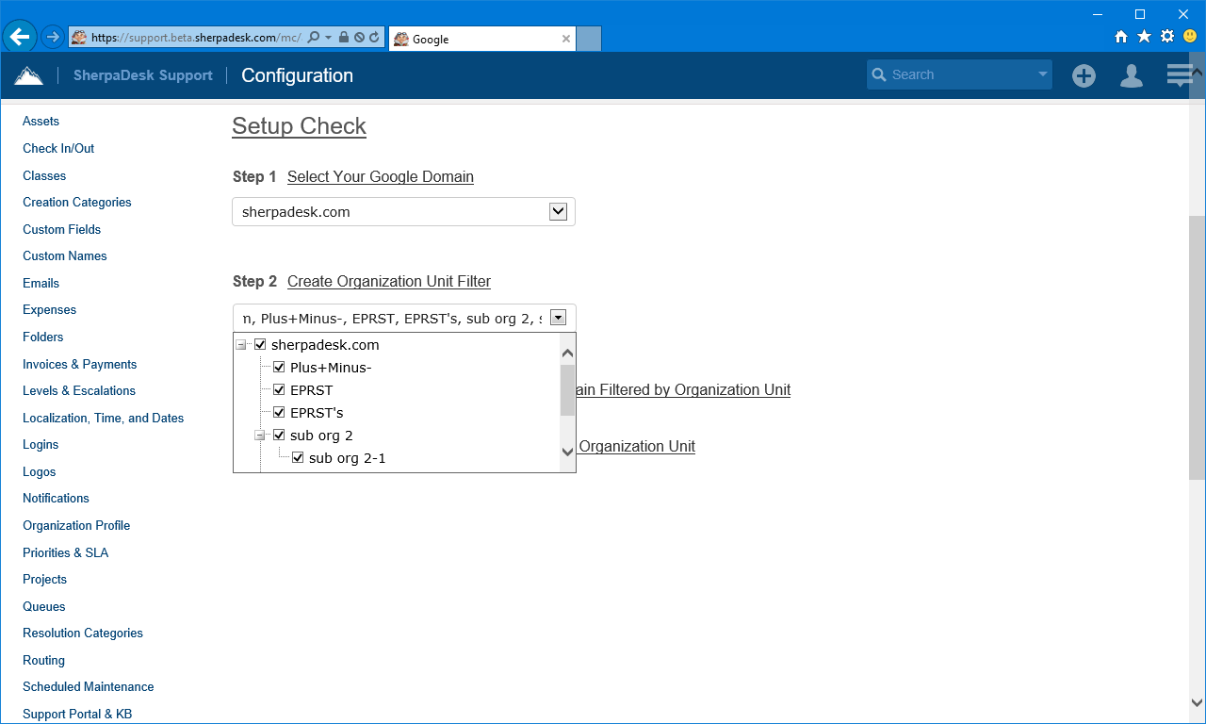This screenshot has width=1206, height=724.
Task: Uncheck the Plus+Minus- organization unit
Action: tap(279, 367)
